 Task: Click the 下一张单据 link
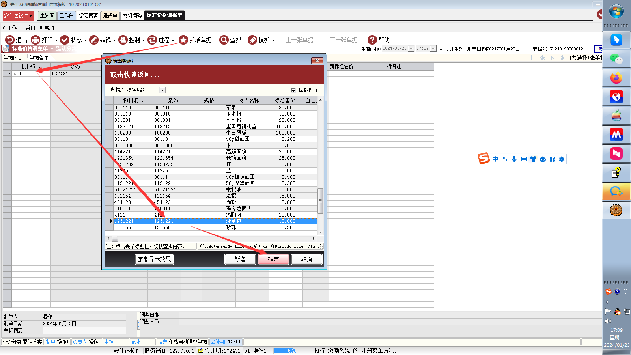344,40
